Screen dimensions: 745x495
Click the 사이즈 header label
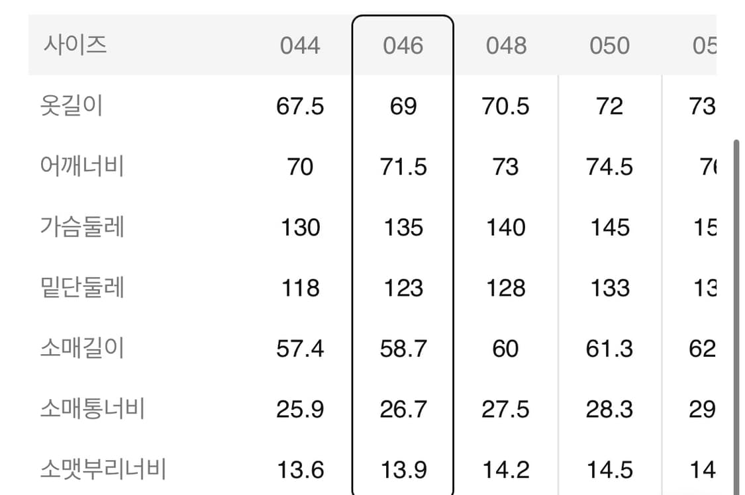75,45
